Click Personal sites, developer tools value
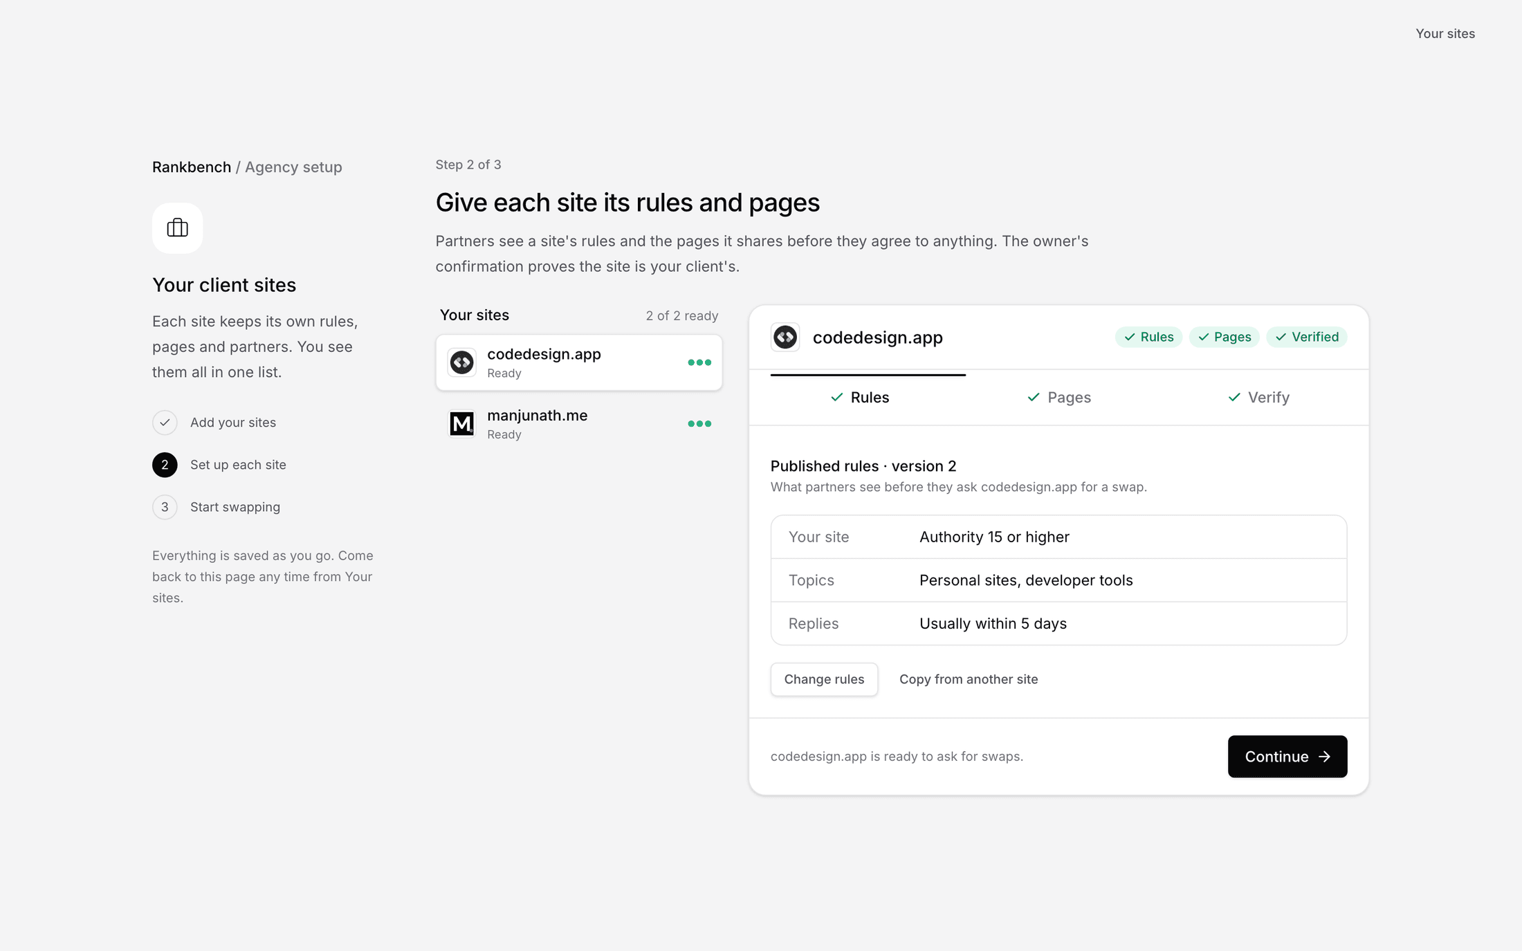This screenshot has width=1522, height=951. pos(1026,580)
